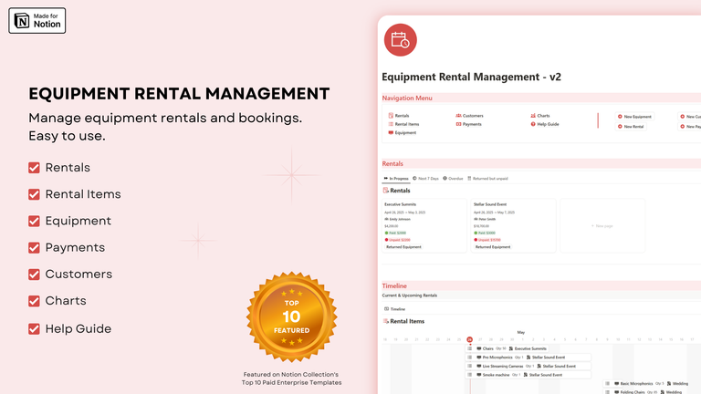Viewport: 701px width, 394px height.
Task: Open the Help Guide page
Action: point(547,124)
